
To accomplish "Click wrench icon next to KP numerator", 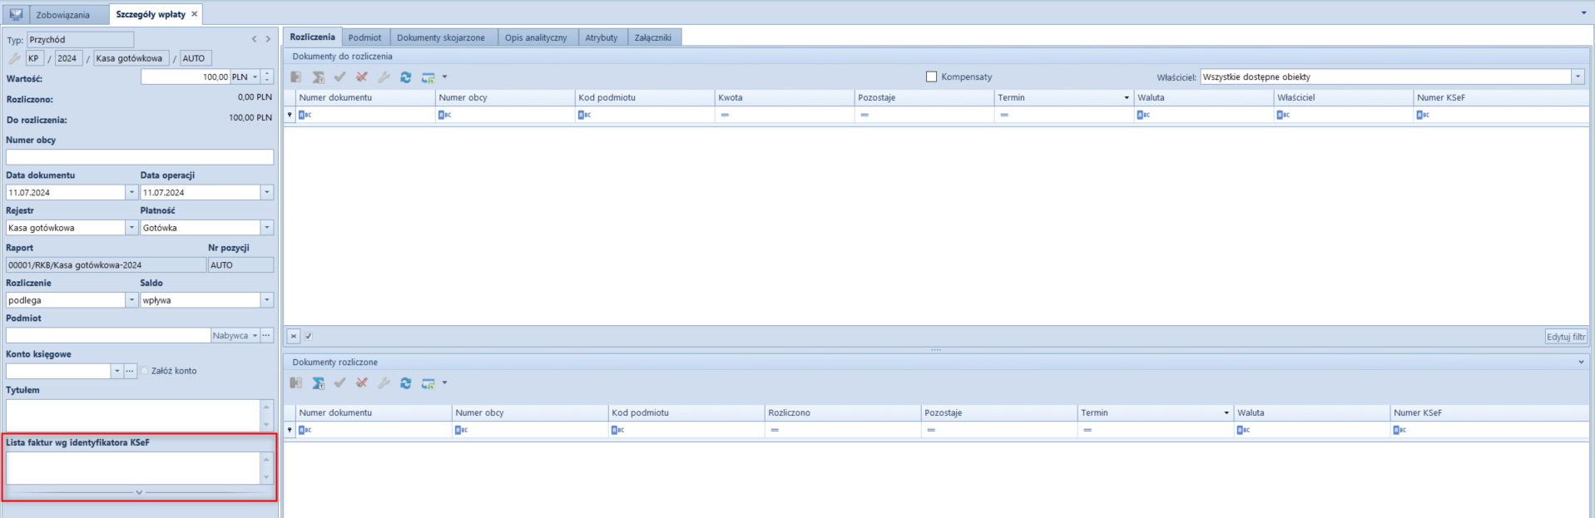I will (x=14, y=58).
